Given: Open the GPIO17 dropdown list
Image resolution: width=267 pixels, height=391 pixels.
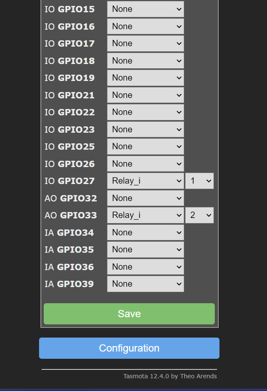Looking at the screenshot, I should click(145, 43).
